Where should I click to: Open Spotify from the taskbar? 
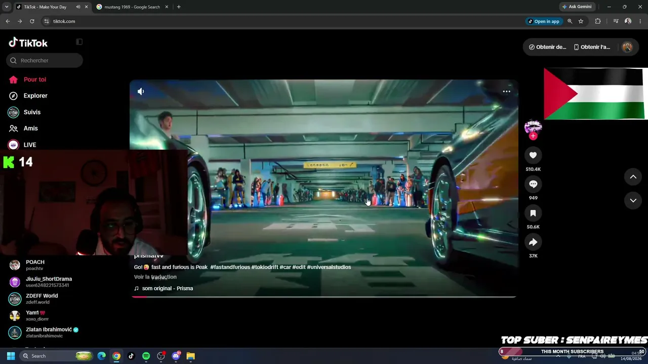click(x=146, y=356)
